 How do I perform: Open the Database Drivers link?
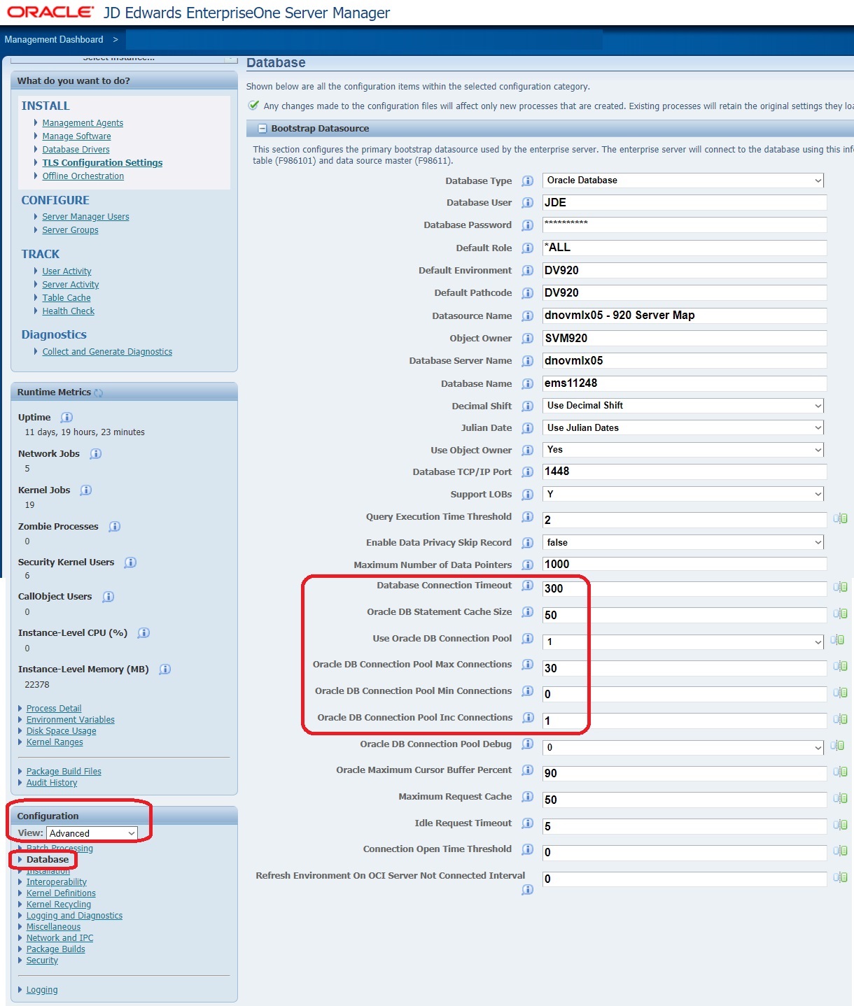[76, 150]
